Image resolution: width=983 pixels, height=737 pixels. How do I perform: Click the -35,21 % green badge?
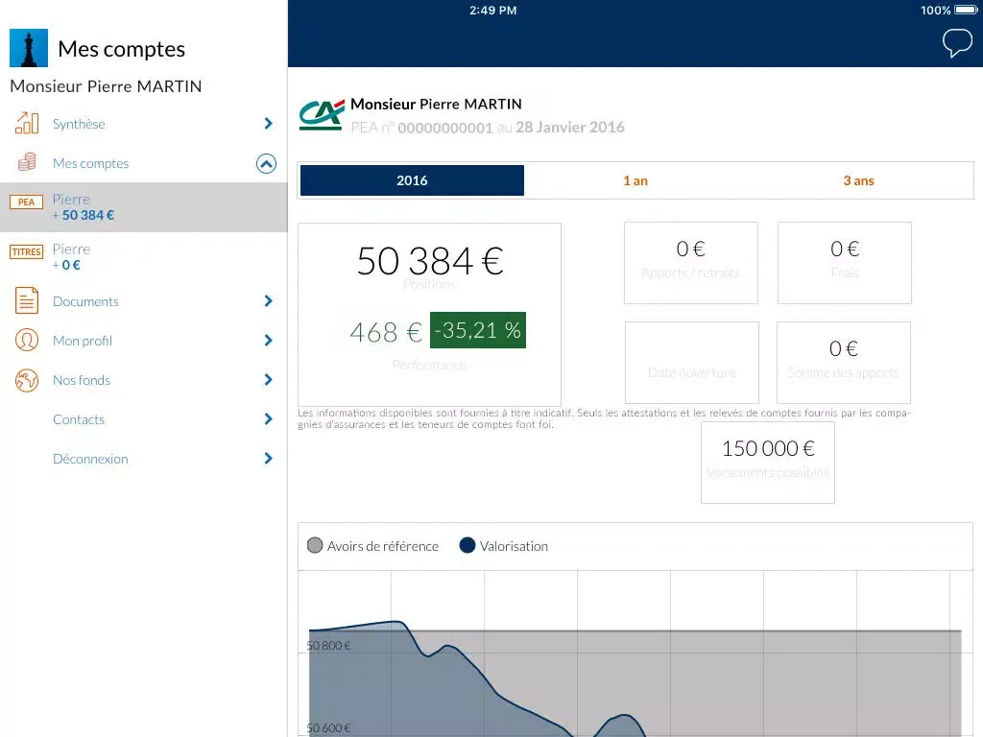pos(478,330)
